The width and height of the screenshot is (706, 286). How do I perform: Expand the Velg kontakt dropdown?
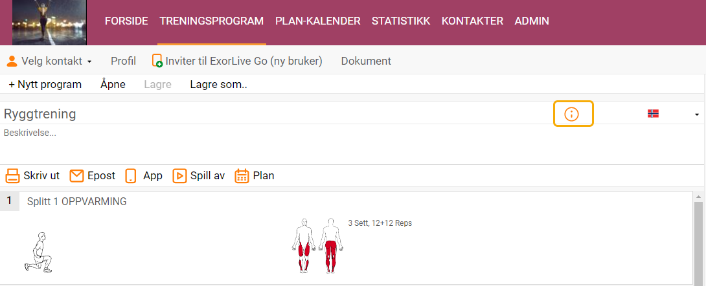pyautogui.click(x=49, y=61)
